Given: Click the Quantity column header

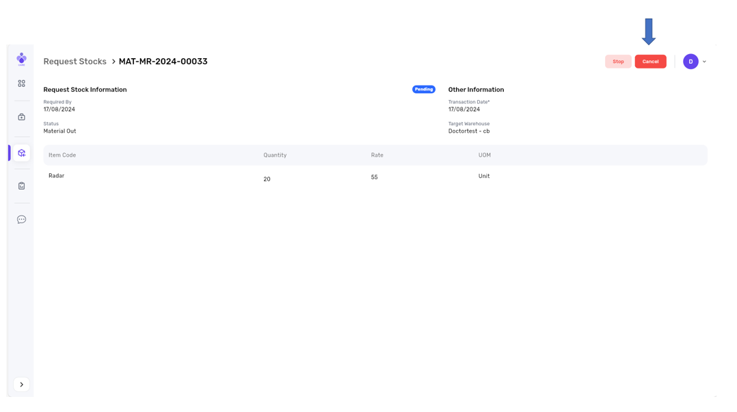Looking at the screenshot, I should [x=275, y=155].
